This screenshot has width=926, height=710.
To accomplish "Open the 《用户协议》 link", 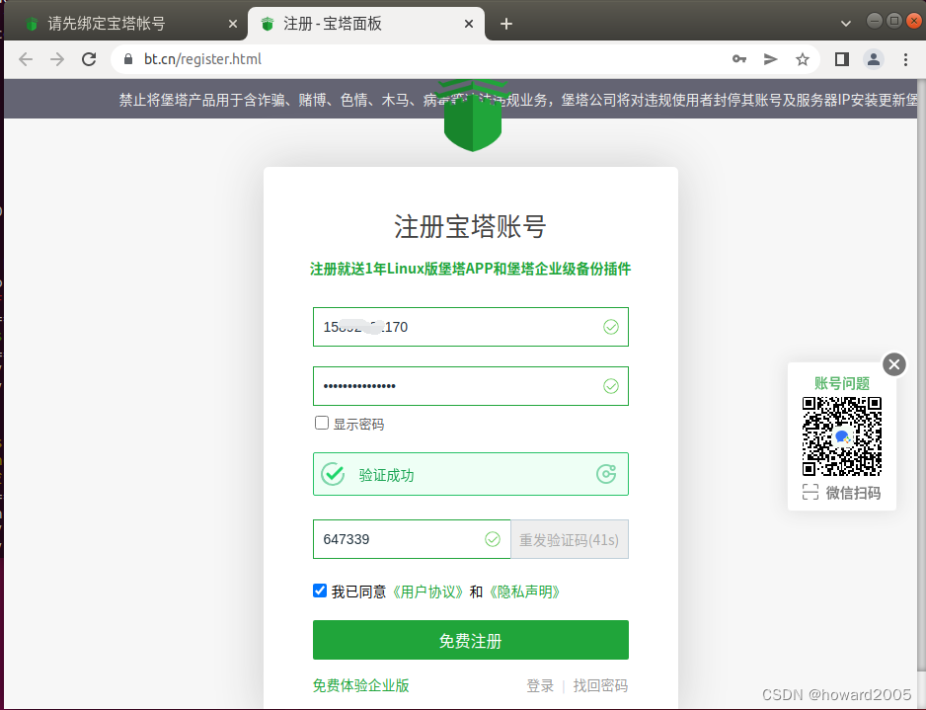I will coord(428,592).
